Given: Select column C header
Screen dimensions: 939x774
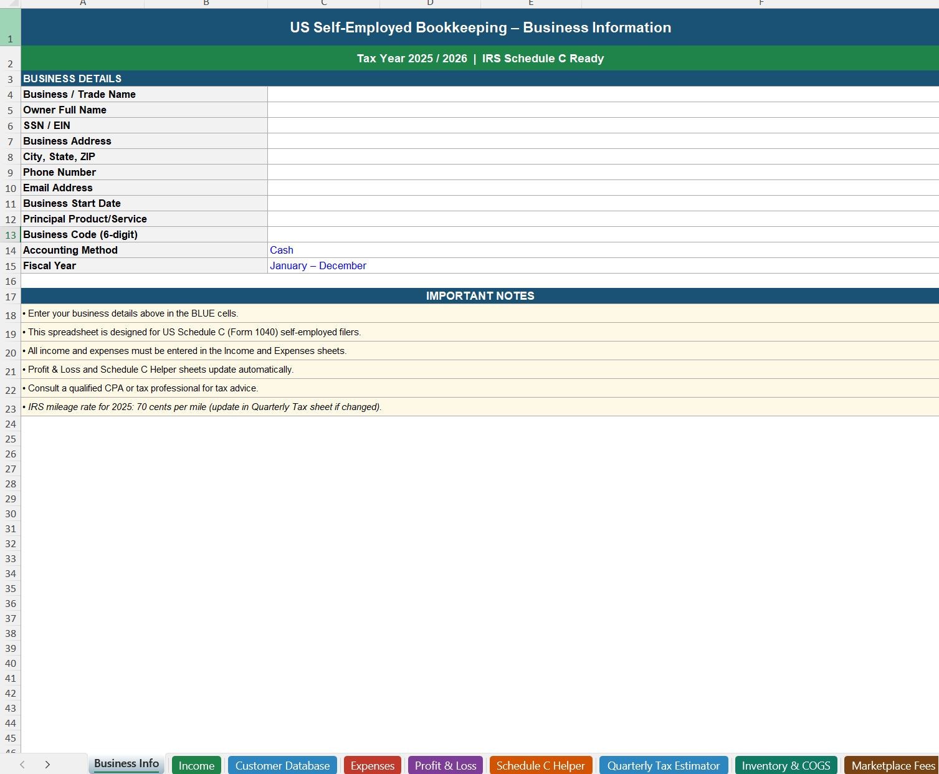Looking at the screenshot, I should click(324, 4).
